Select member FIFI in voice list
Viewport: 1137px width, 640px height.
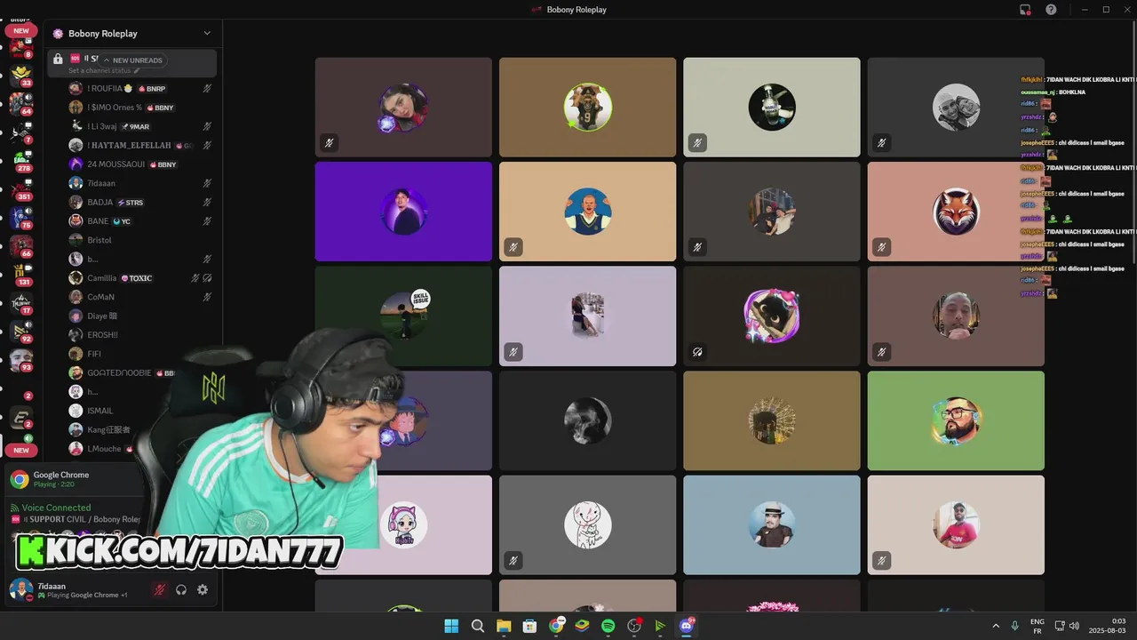140,354
